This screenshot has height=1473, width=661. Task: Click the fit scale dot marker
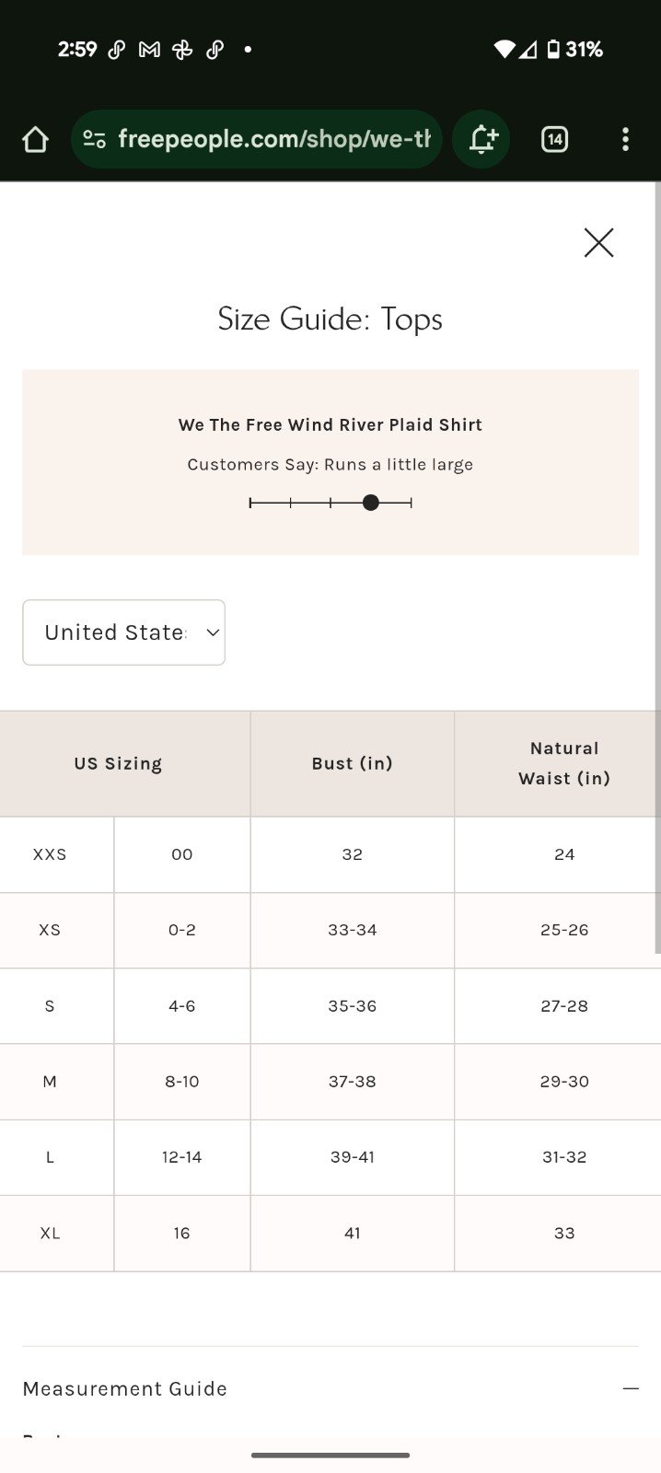370,503
